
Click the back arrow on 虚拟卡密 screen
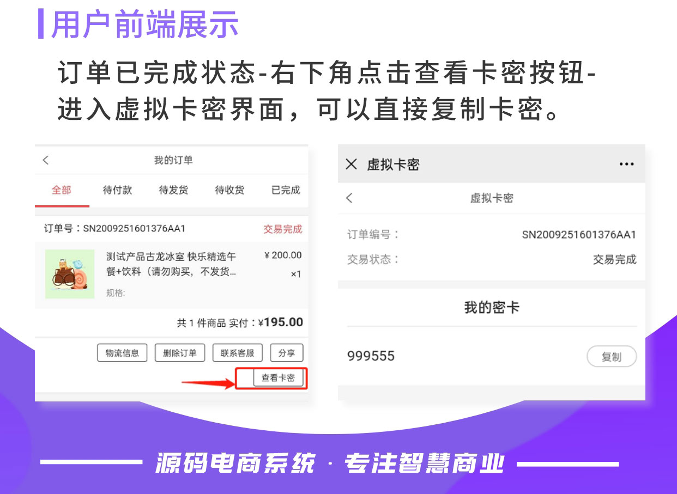pos(349,198)
